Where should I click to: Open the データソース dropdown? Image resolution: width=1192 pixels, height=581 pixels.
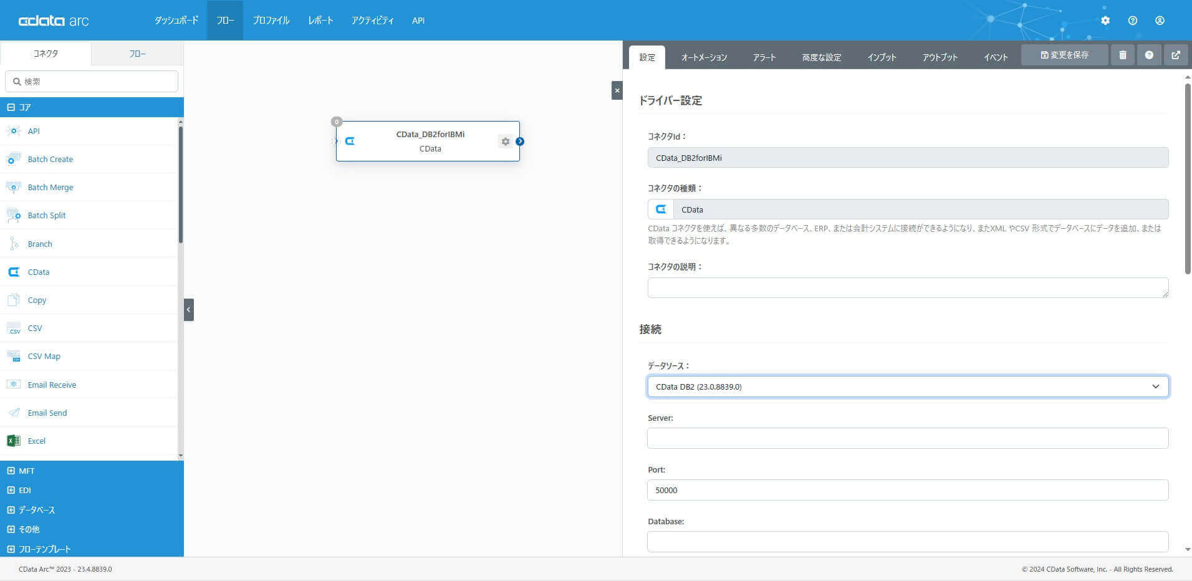(908, 387)
